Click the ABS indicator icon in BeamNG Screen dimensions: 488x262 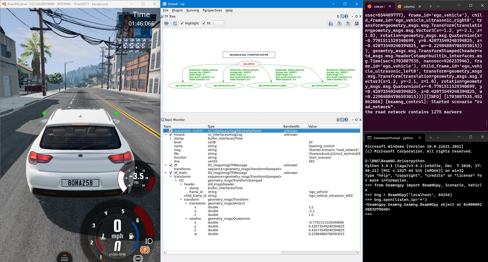(138, 258)
